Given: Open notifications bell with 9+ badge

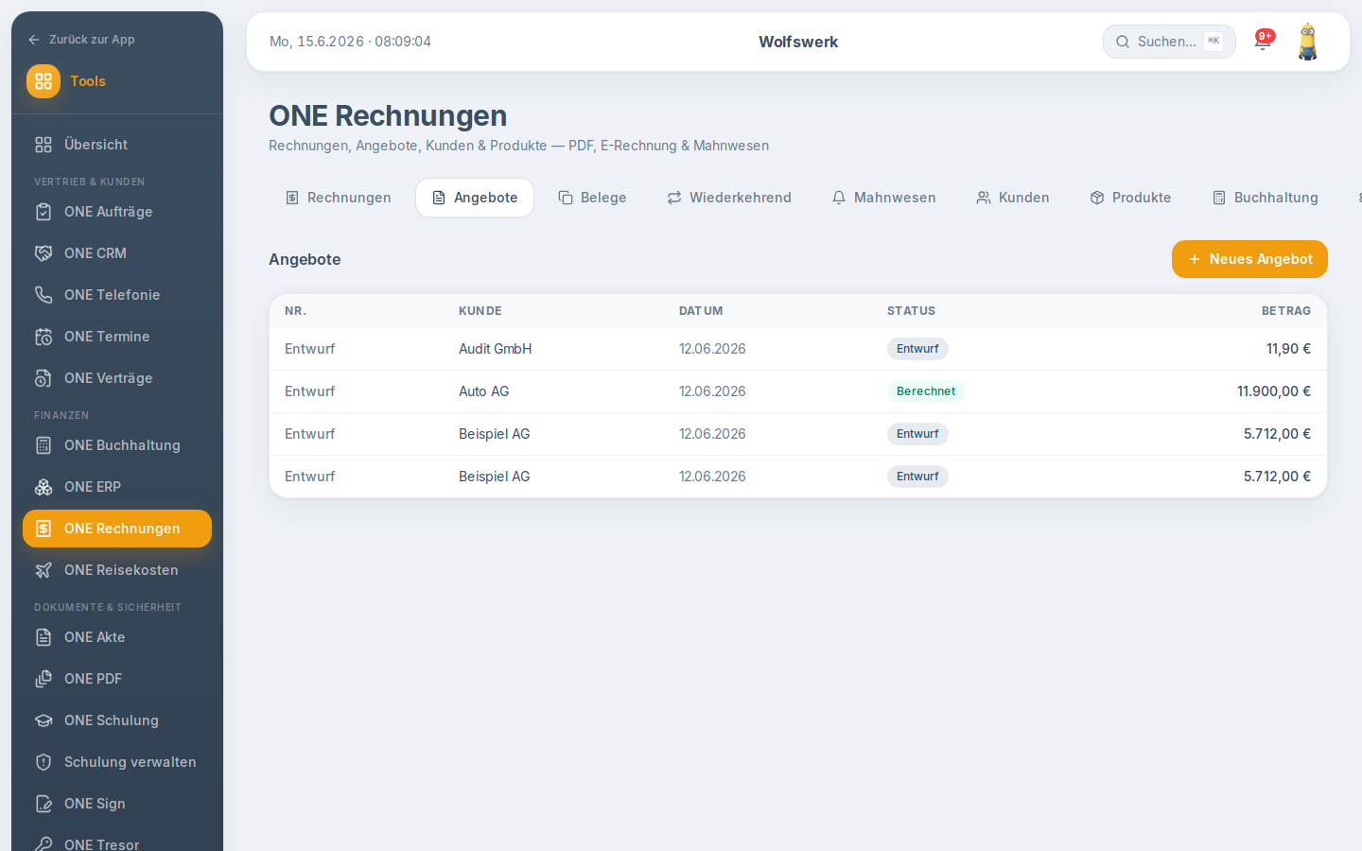Looking at the screenshot, I should [1263, 41].
